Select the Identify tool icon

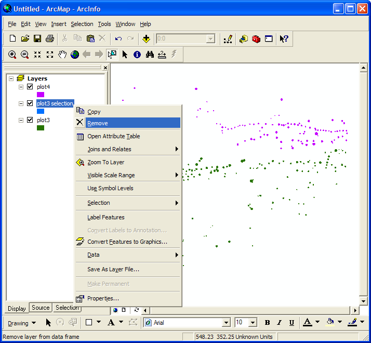pos(137,55)
